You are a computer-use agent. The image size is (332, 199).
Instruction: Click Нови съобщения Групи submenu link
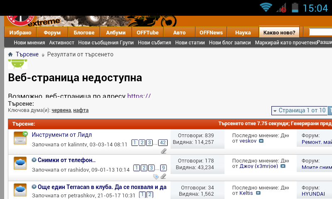[x=106, y=43]
